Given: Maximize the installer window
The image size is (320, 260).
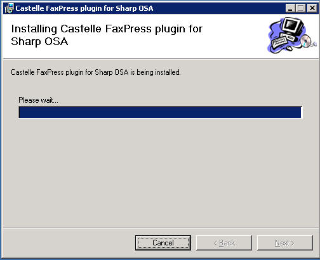Looking at the screenshot, I should pyautogui.click(x=300, y=8).
